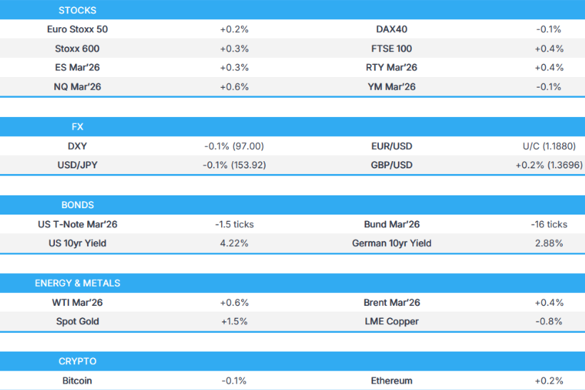Click the LME Copper label
This screenshot has height=390, width=585.
391,322
